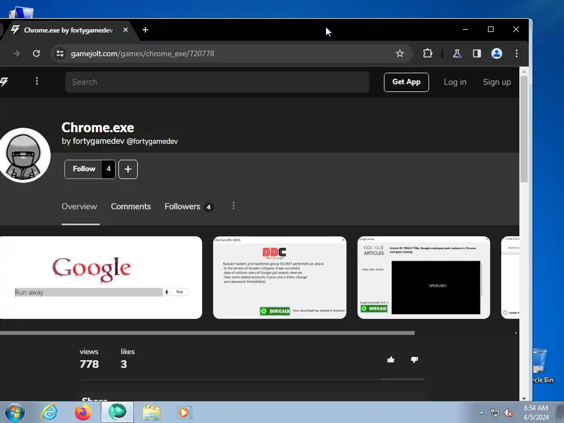Bookmark this page with the star icon
Screen dimensions: 564x423
pyautogui.click(x=400, y=53)
